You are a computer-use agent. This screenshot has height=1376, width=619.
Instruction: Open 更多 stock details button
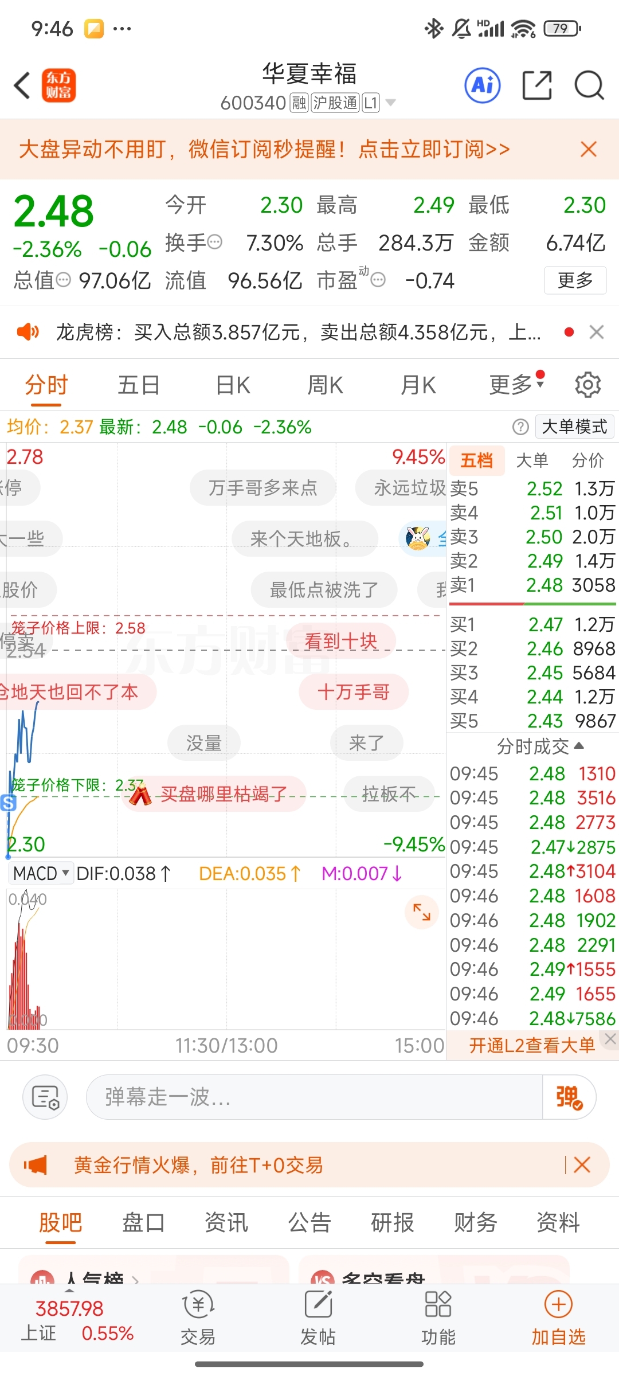[x=575, y=280]
